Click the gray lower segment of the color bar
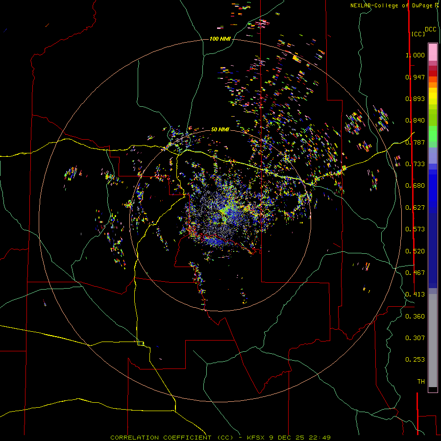Image resolution: width=441 pixels, height=441 pixels. click(433, 341)
